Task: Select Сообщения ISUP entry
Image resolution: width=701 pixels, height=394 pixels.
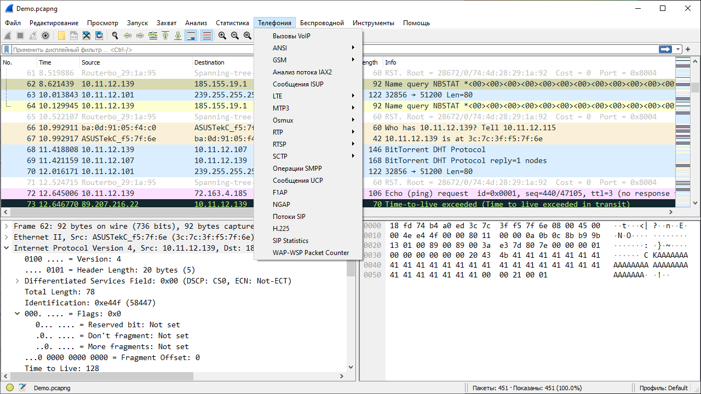Action: coord(308,84)
